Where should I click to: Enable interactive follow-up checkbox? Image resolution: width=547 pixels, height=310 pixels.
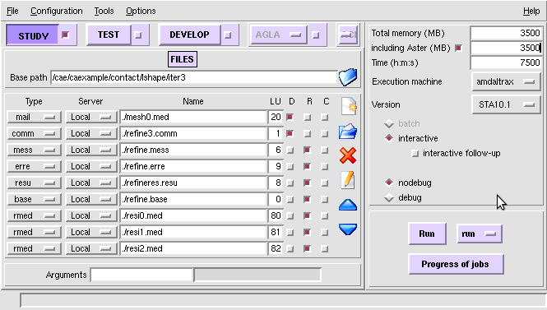click(415, 154)
